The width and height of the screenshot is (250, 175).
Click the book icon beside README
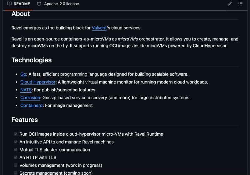(9, 4)
